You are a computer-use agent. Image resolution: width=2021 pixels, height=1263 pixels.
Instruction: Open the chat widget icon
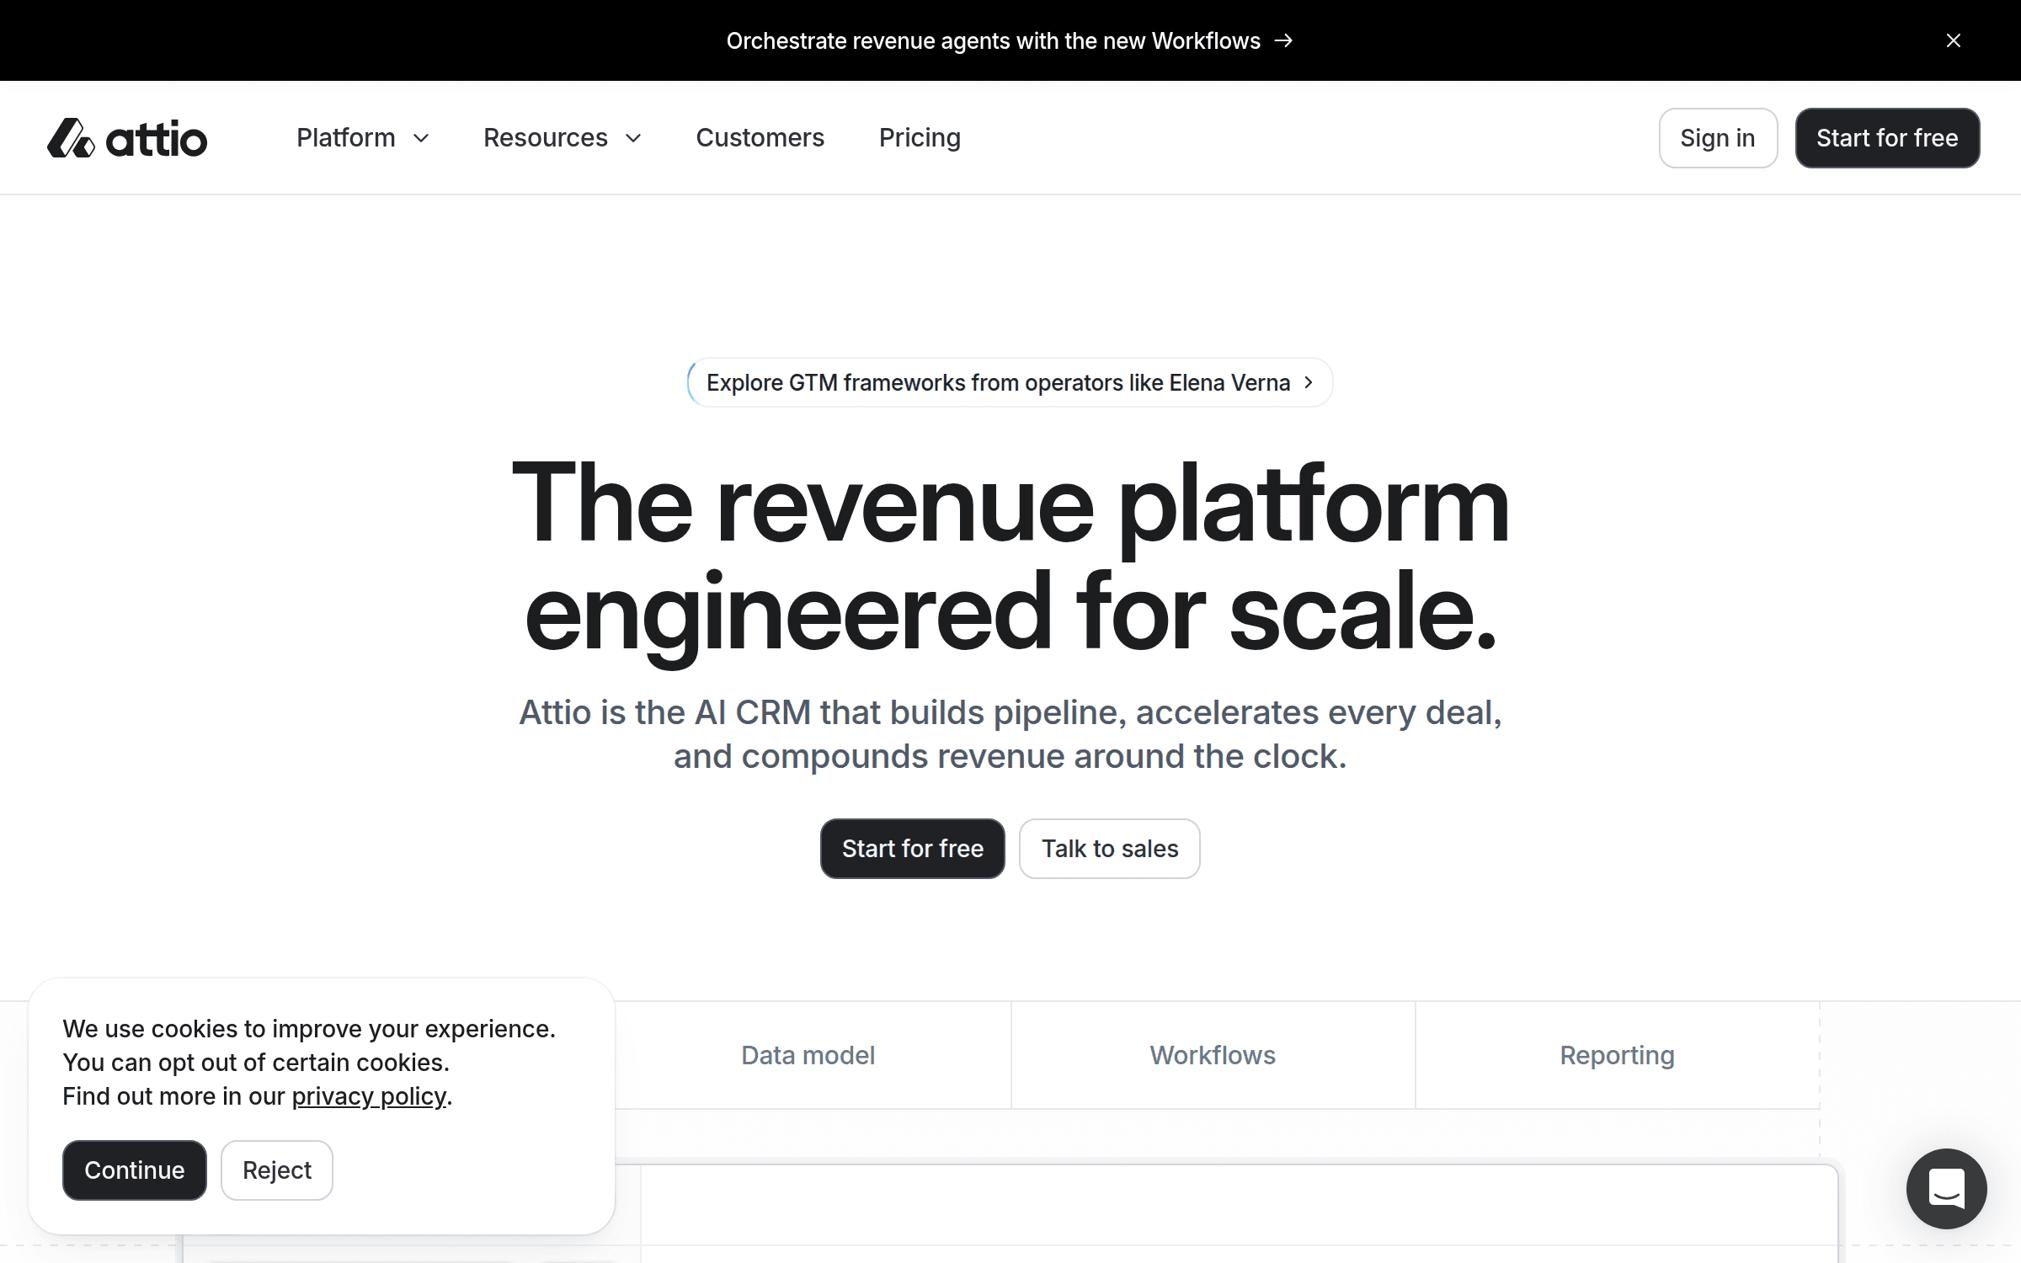(x=1947, y=1189)
